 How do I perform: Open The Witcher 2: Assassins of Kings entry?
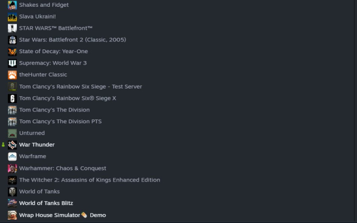tap(90, 180)
